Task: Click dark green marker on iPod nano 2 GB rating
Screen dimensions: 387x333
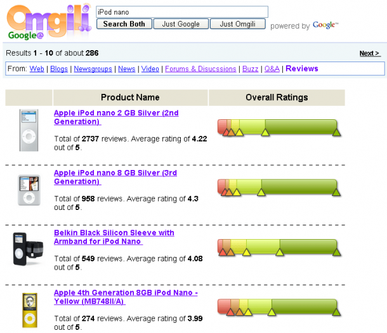Action: point(336,133)
